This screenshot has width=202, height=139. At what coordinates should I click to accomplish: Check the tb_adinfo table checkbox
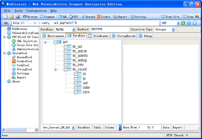(x=66, y=56)
